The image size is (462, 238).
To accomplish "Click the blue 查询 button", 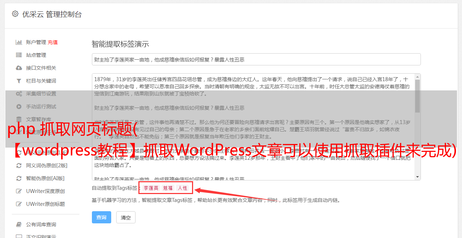I will (102, 217).
